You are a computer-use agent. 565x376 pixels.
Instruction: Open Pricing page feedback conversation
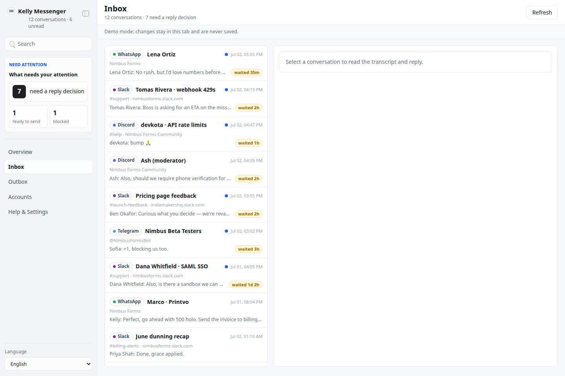[186, 205]
